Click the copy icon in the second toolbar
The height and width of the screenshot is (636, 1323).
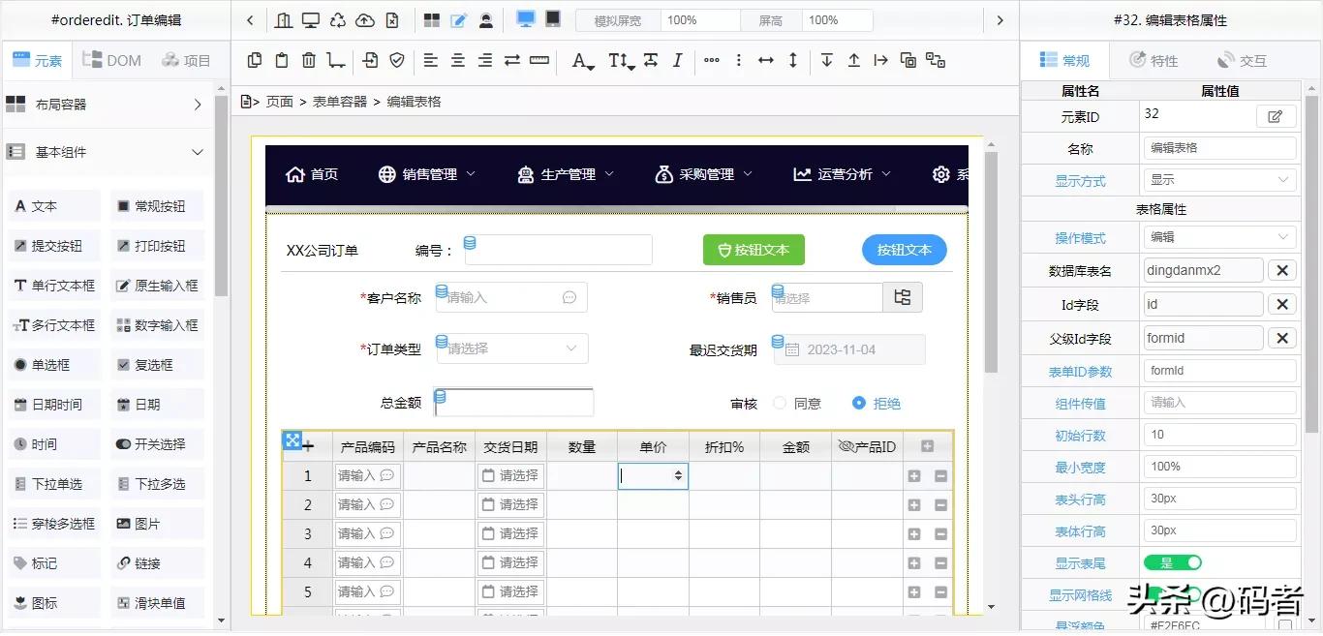pyautogui.click(x=253, y=60)
